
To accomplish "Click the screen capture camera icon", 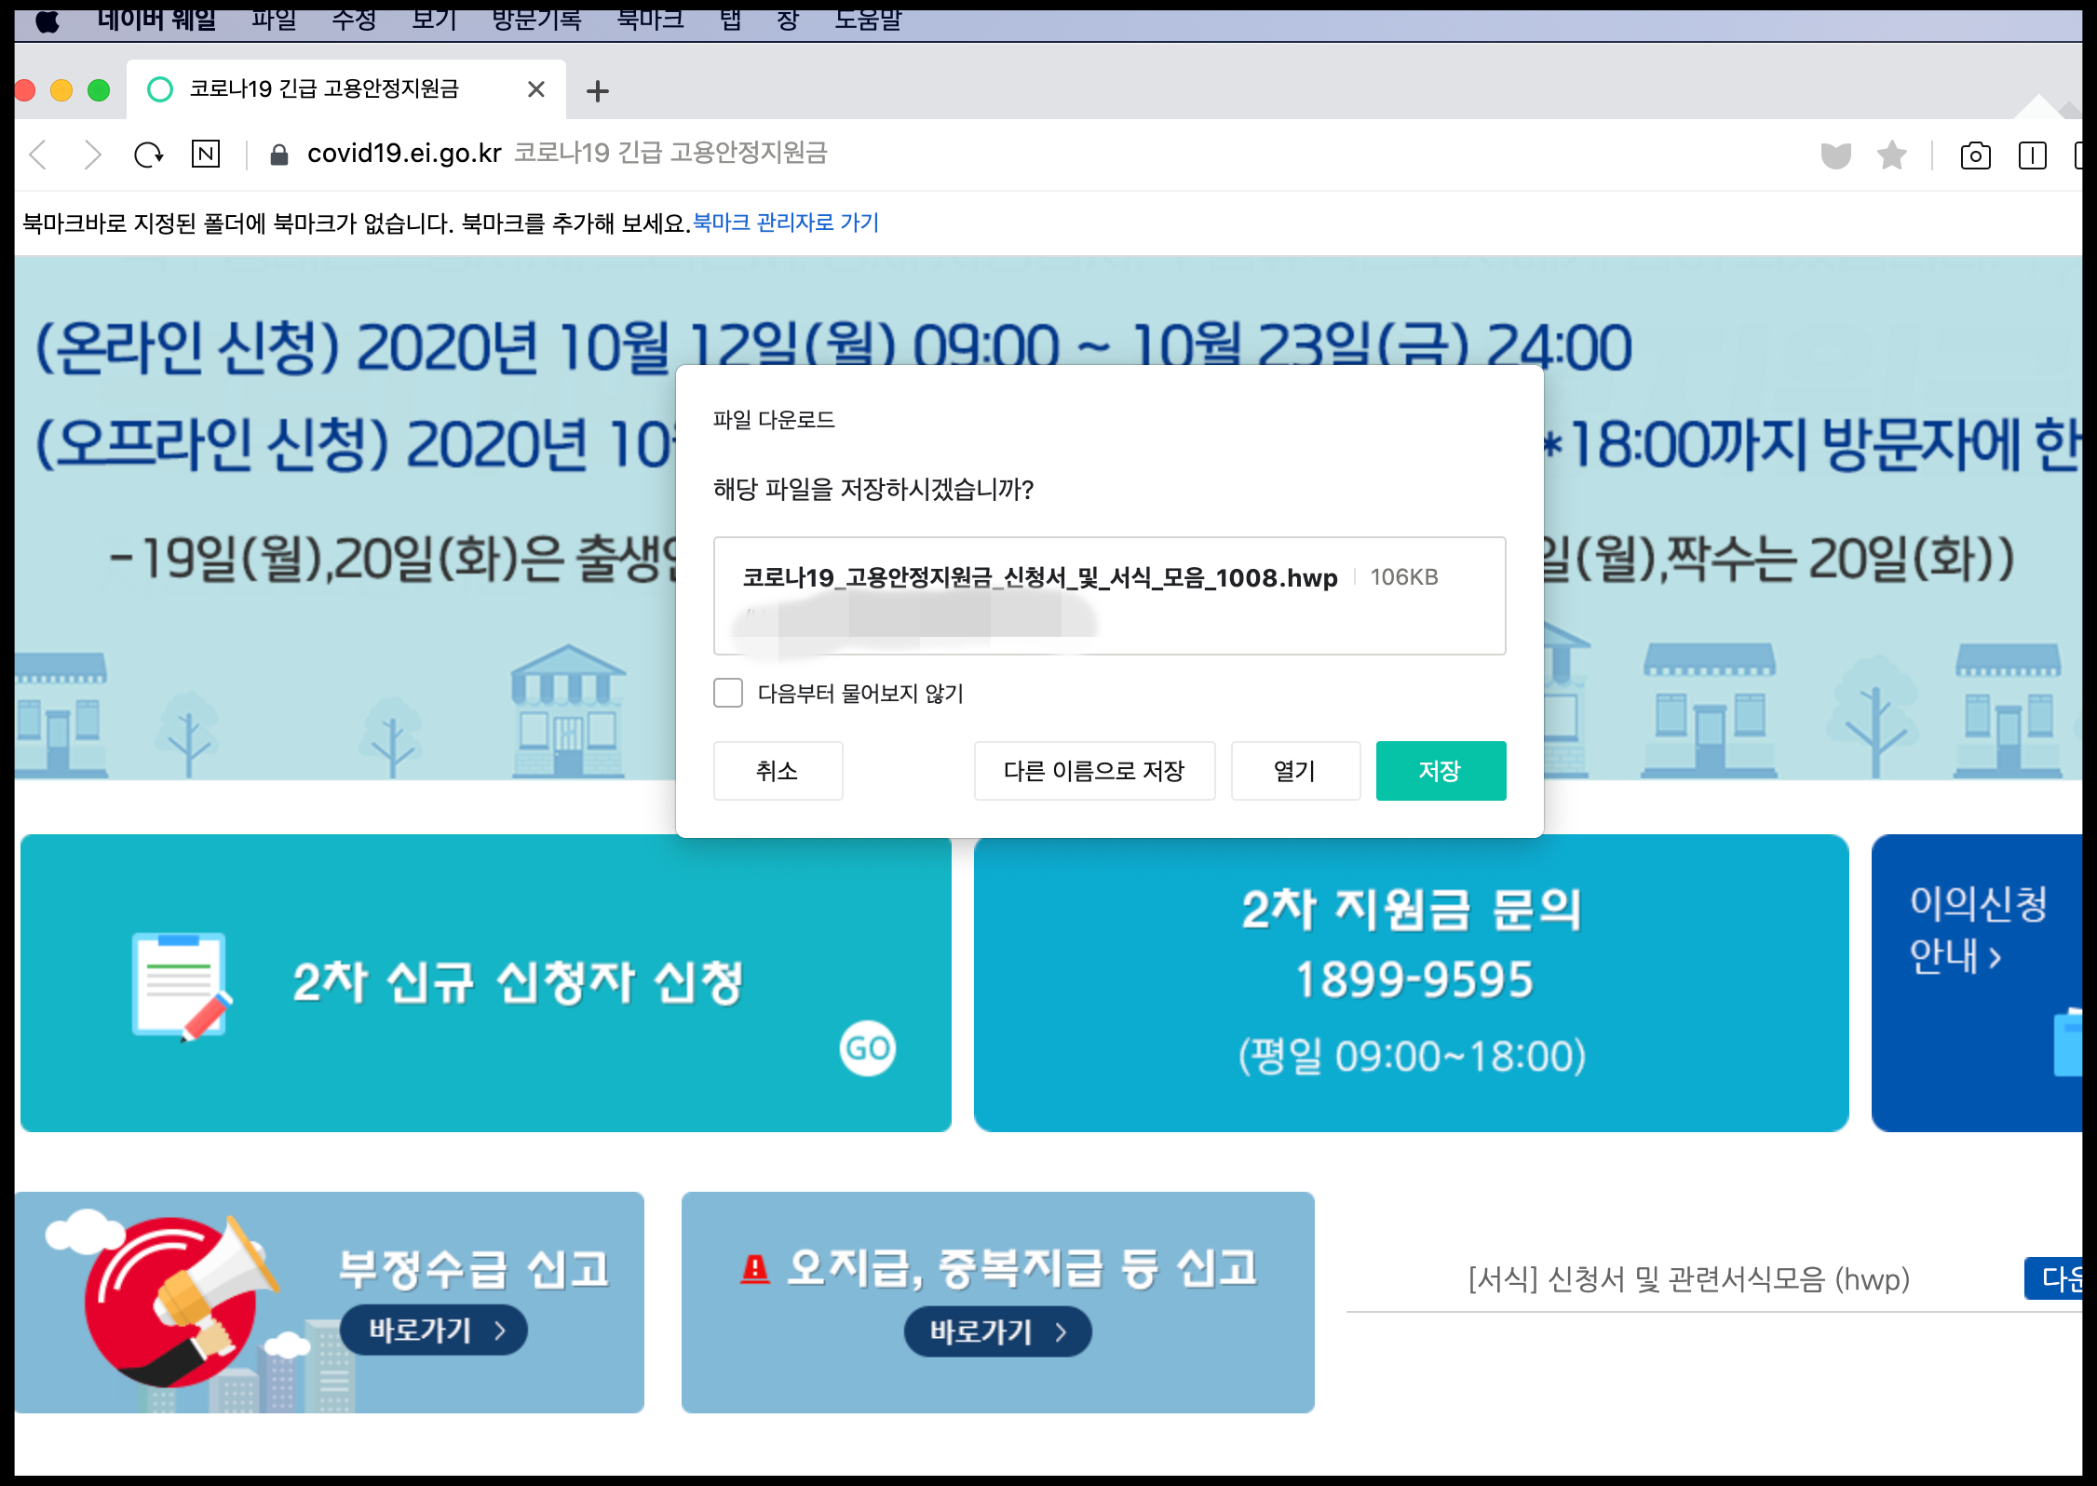I will 1975,155.
